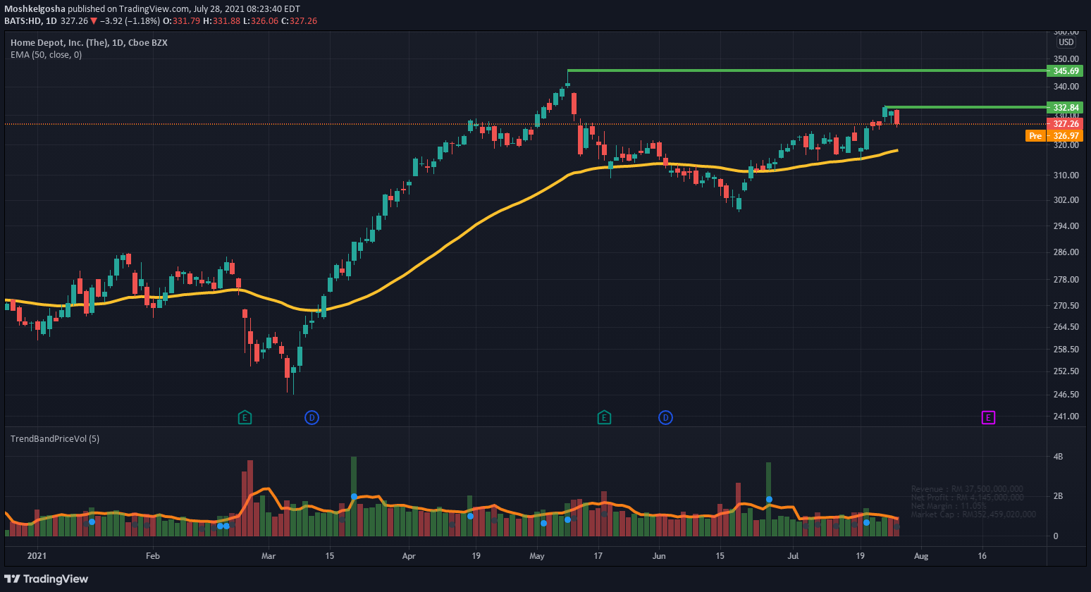Image resolution: width=1091 pixels, height=592 pixels.
Task: Click the 252.50 price axis label
Action: point(1066,371)
